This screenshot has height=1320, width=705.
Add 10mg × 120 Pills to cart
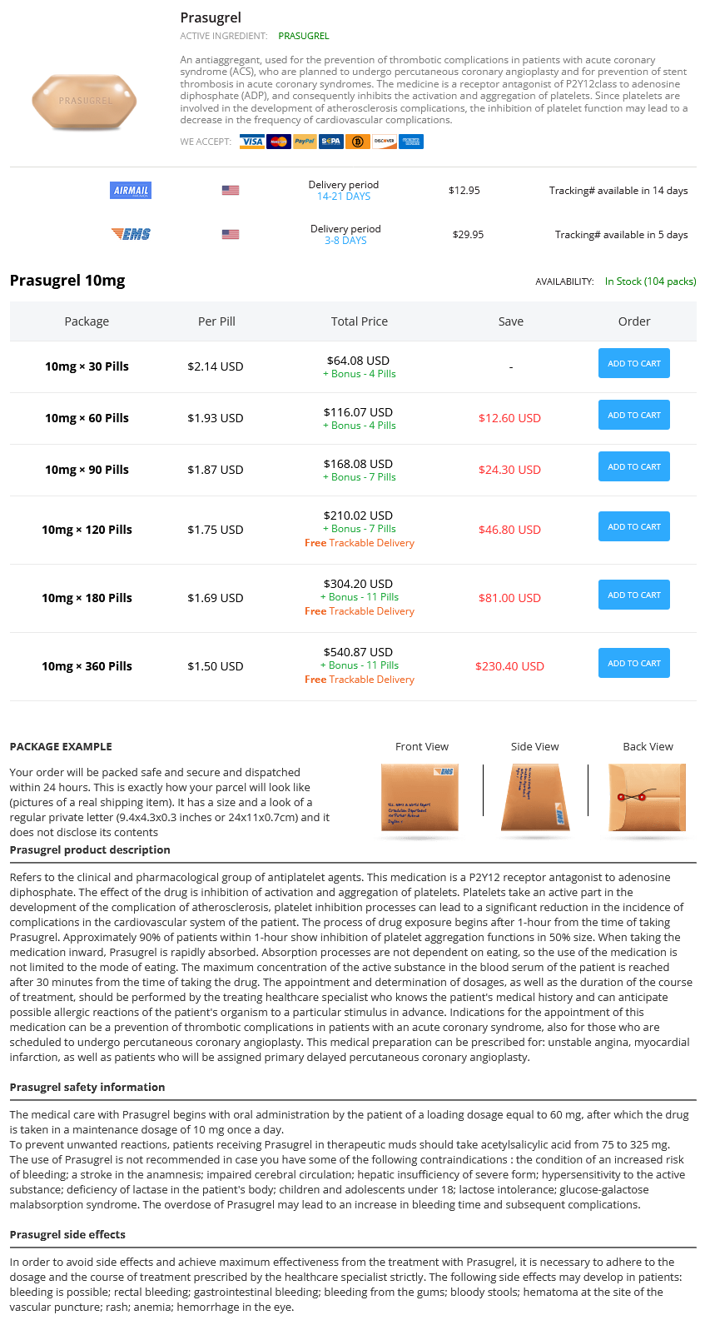634,526
